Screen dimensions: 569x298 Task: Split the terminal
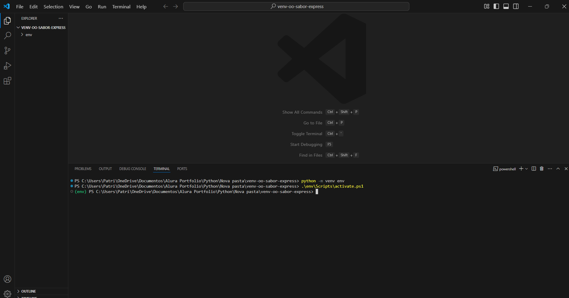pos(534,169)
